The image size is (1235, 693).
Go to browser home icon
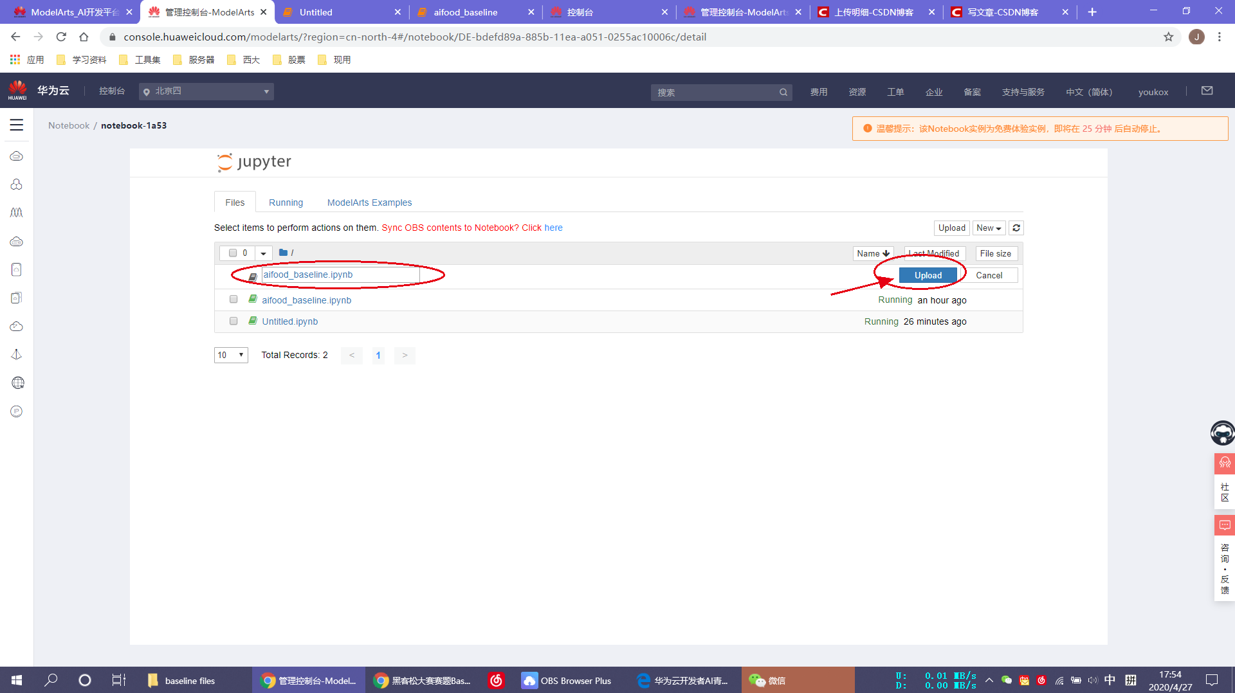pyautogui.click(x=84, y=37)
